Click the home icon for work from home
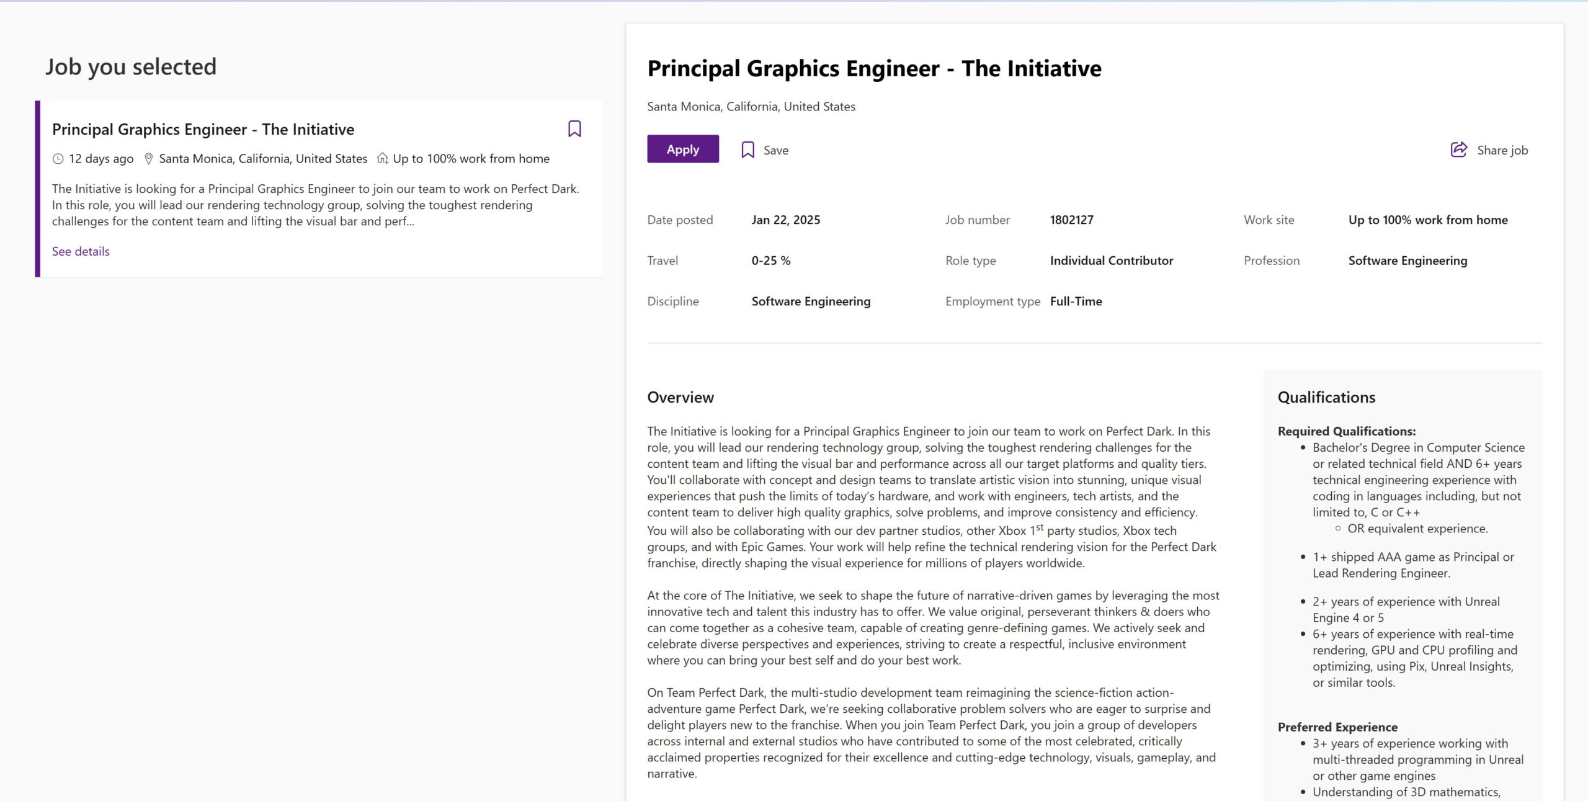This screenshot has width=1588, height=801. (383, 158)
